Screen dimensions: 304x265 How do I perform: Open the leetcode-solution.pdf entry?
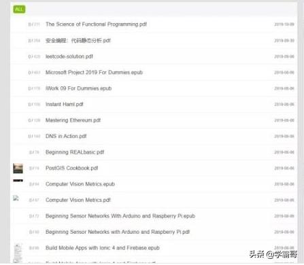(69, 56)
